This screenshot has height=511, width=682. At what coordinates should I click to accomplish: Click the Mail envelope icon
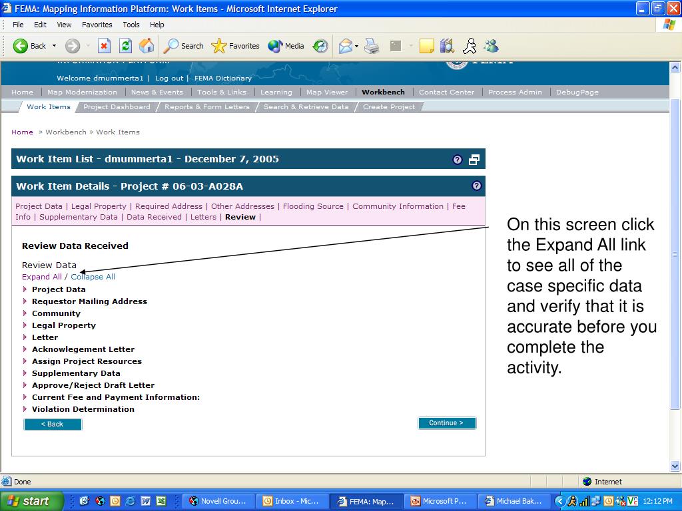[x=346, y=46]
